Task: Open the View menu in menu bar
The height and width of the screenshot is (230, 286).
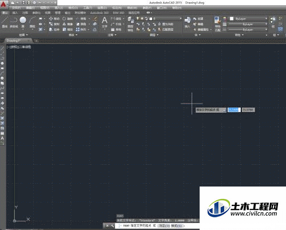Action: click(45, 8)
